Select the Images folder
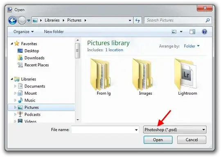 (x=145, y=77)
